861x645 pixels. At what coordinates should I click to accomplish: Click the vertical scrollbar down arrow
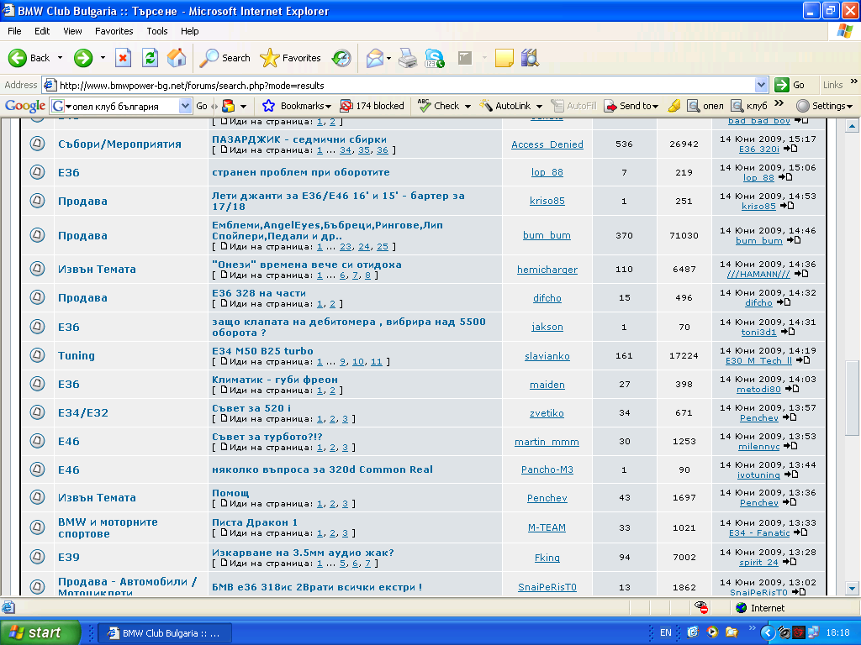[x=852, y=589]
